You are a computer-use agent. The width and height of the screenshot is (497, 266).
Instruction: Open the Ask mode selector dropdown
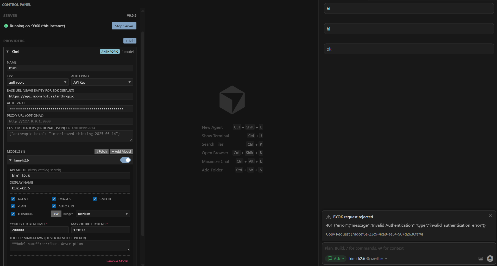click(x=336, y=258)
